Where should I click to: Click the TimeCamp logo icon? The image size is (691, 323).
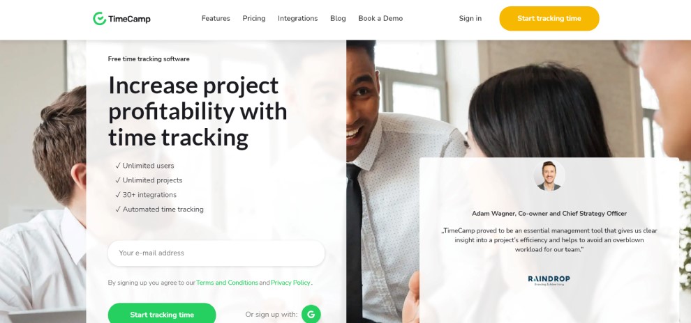(99, 19)
